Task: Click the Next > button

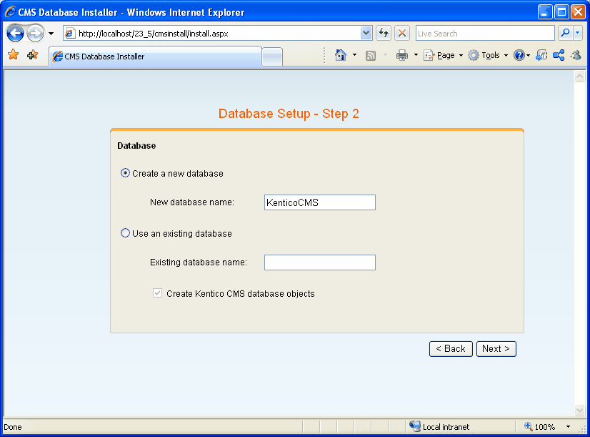Action: point(496,349)
